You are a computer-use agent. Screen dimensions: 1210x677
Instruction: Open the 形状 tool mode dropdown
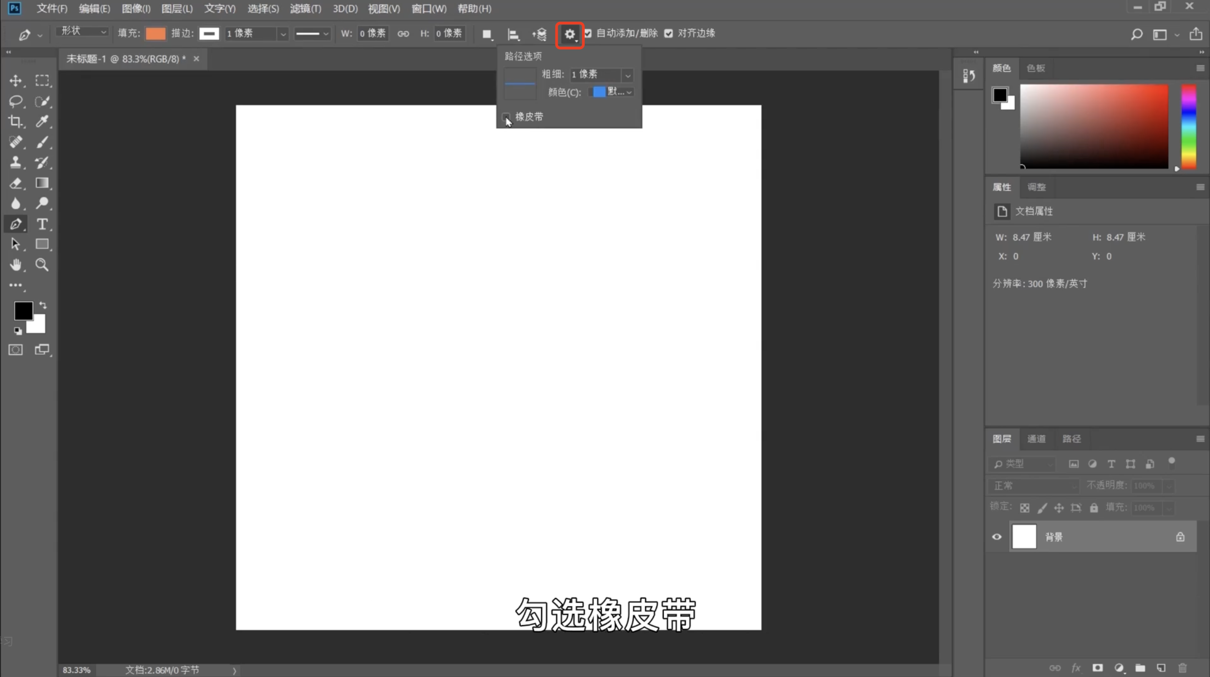point(83,32)
